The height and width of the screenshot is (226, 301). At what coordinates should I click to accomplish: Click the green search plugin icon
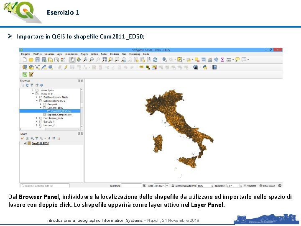pos(25,74)
